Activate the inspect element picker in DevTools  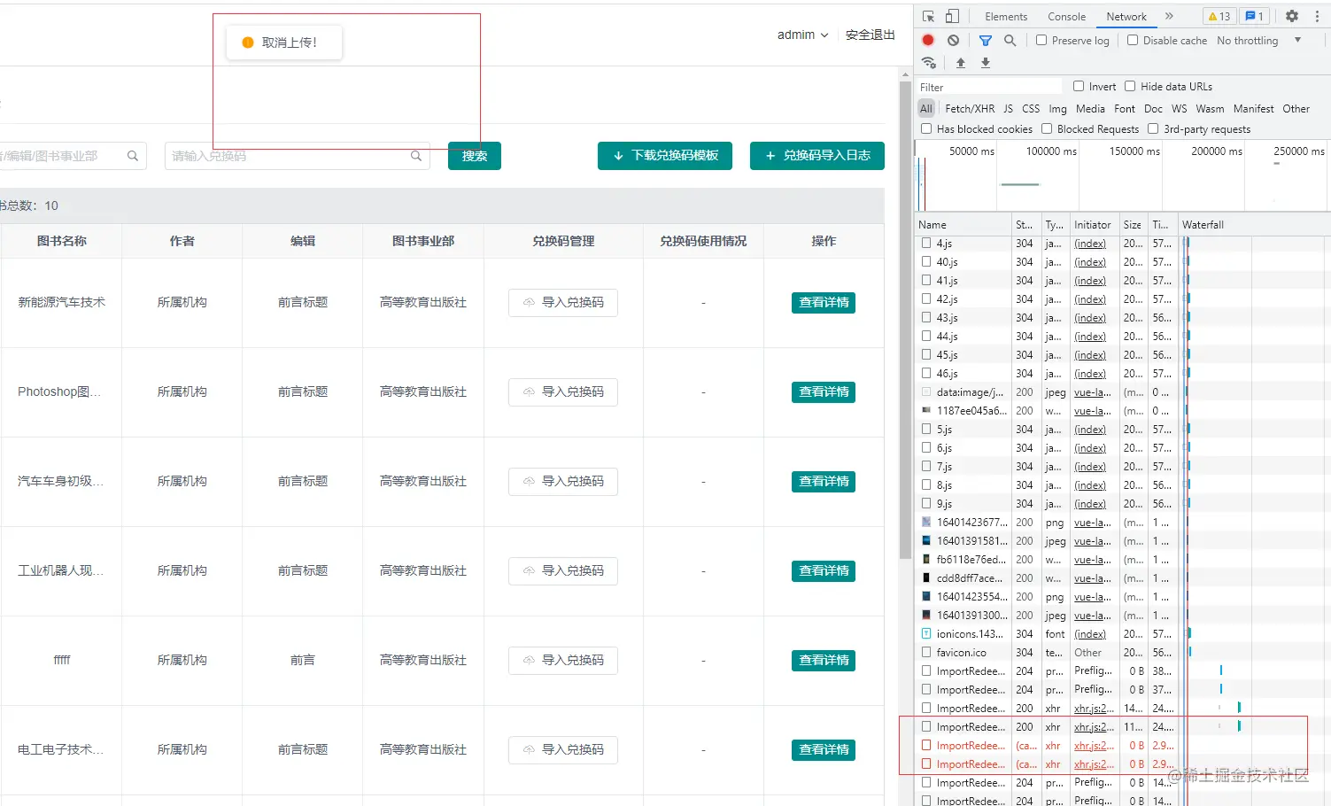(x=928, y=17)
